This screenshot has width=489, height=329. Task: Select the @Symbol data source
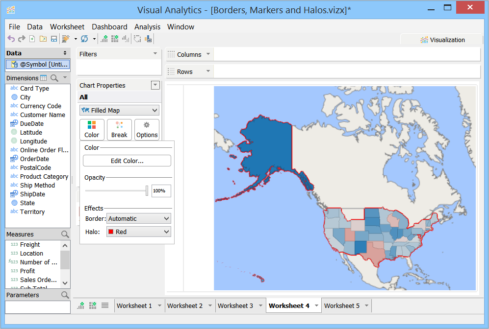coord(38,65)
